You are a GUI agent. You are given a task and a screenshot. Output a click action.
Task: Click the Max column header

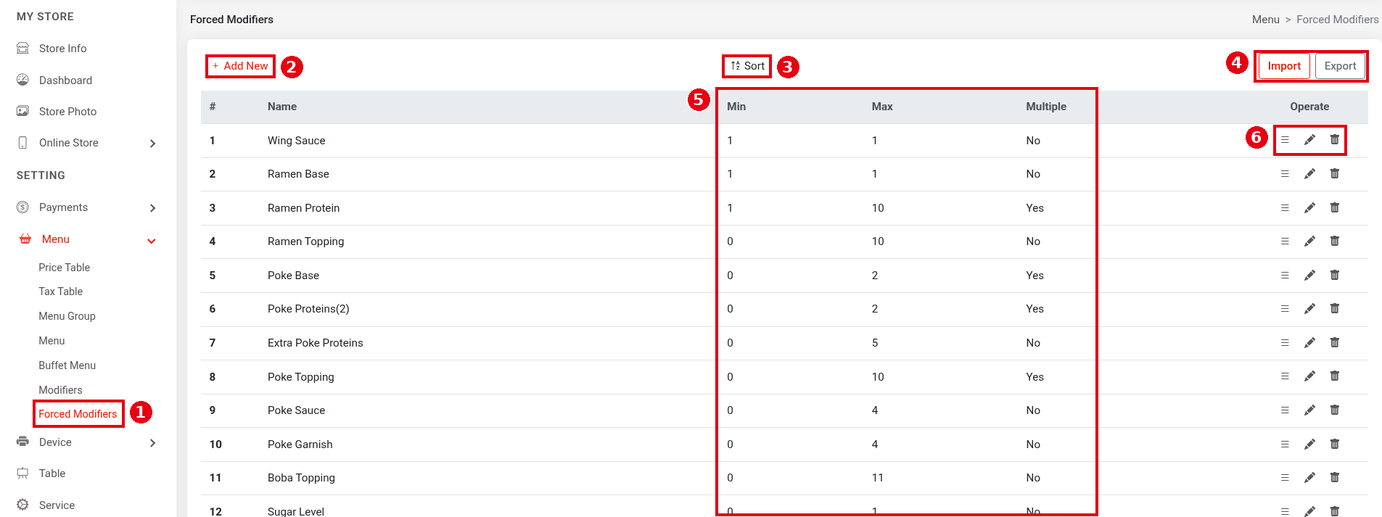pos(882,107)
